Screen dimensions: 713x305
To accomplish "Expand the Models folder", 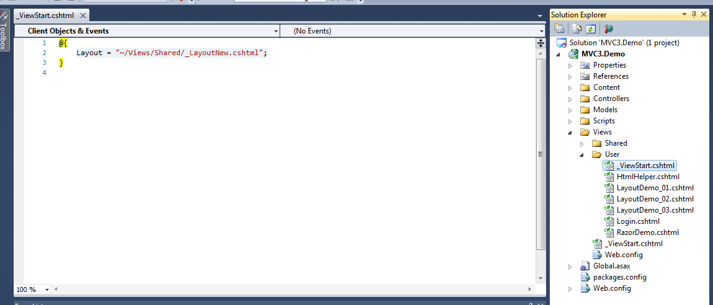I will coord(570,110).
